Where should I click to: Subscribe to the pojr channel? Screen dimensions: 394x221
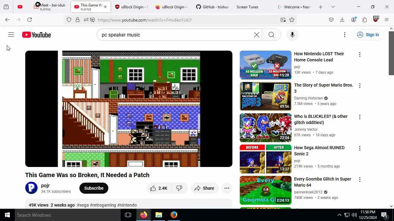[x=94, y=188]
